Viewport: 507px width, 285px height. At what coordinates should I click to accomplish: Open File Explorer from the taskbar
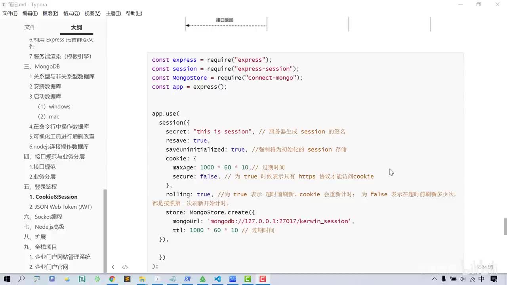click(142, 279)
